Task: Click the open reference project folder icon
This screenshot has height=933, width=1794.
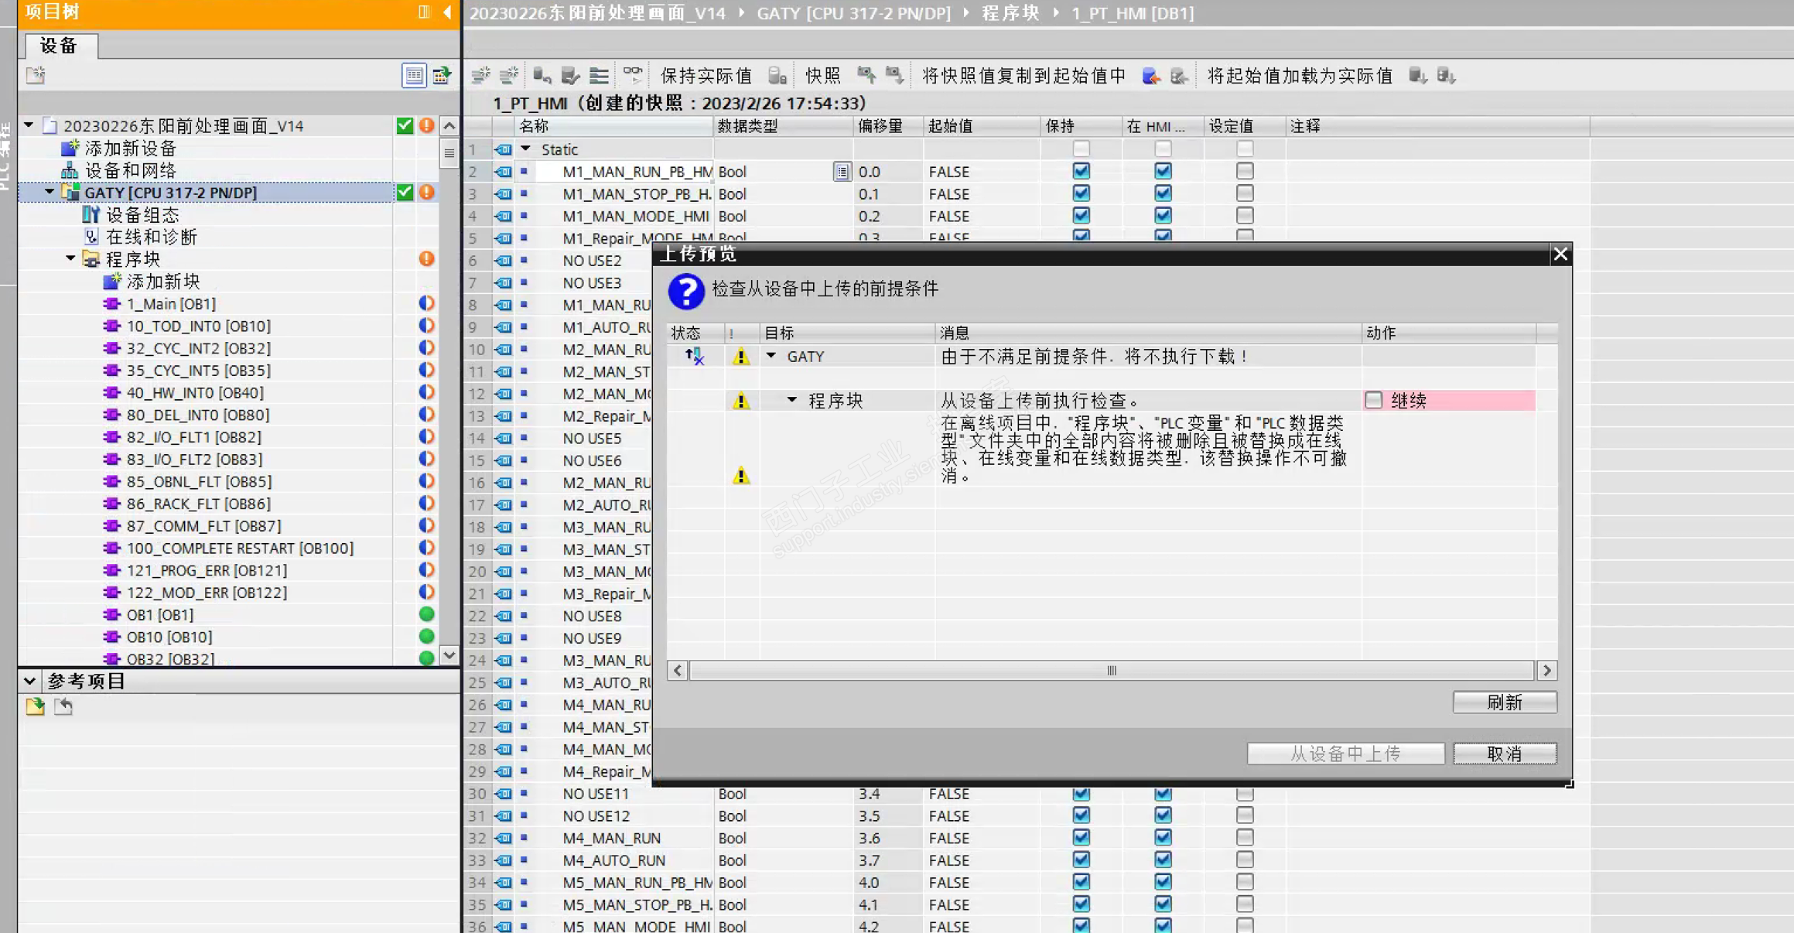Action: click(x=35, y=706)
